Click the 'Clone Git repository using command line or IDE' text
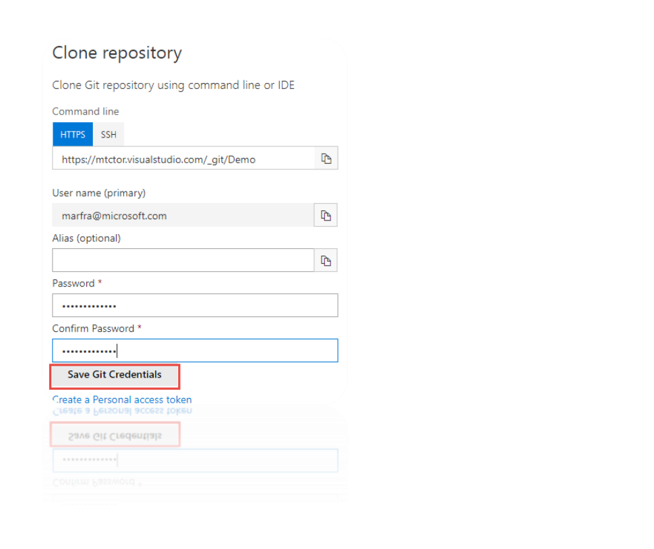Screen dimensions: 654x549 173,85
